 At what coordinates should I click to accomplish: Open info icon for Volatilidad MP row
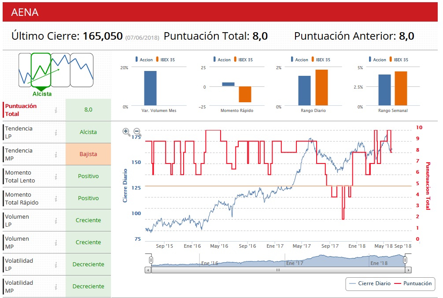(56, 287)
